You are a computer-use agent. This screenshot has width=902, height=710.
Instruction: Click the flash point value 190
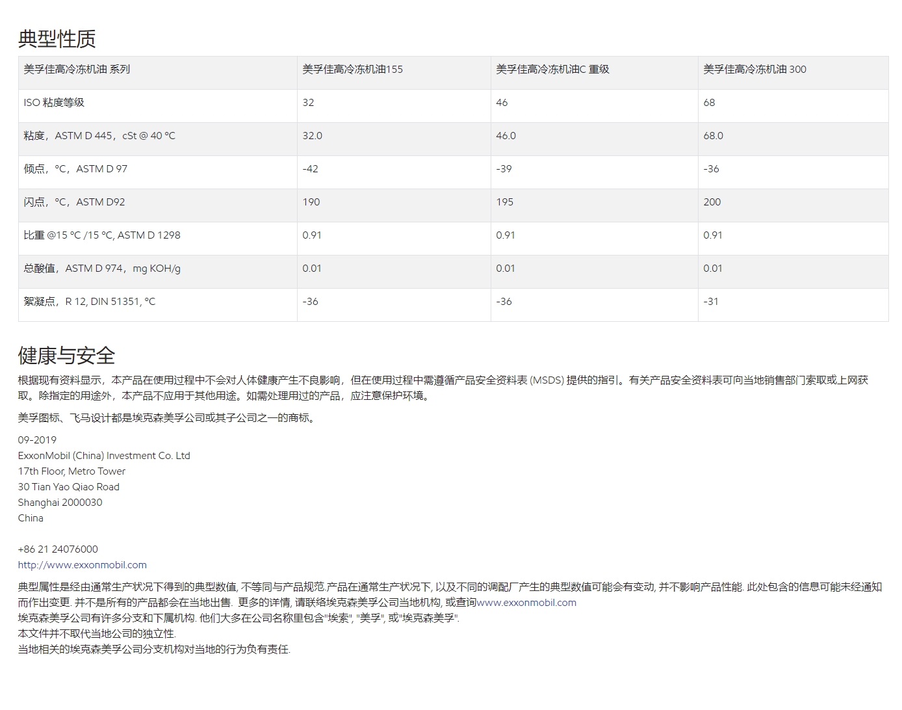(311, 202)
